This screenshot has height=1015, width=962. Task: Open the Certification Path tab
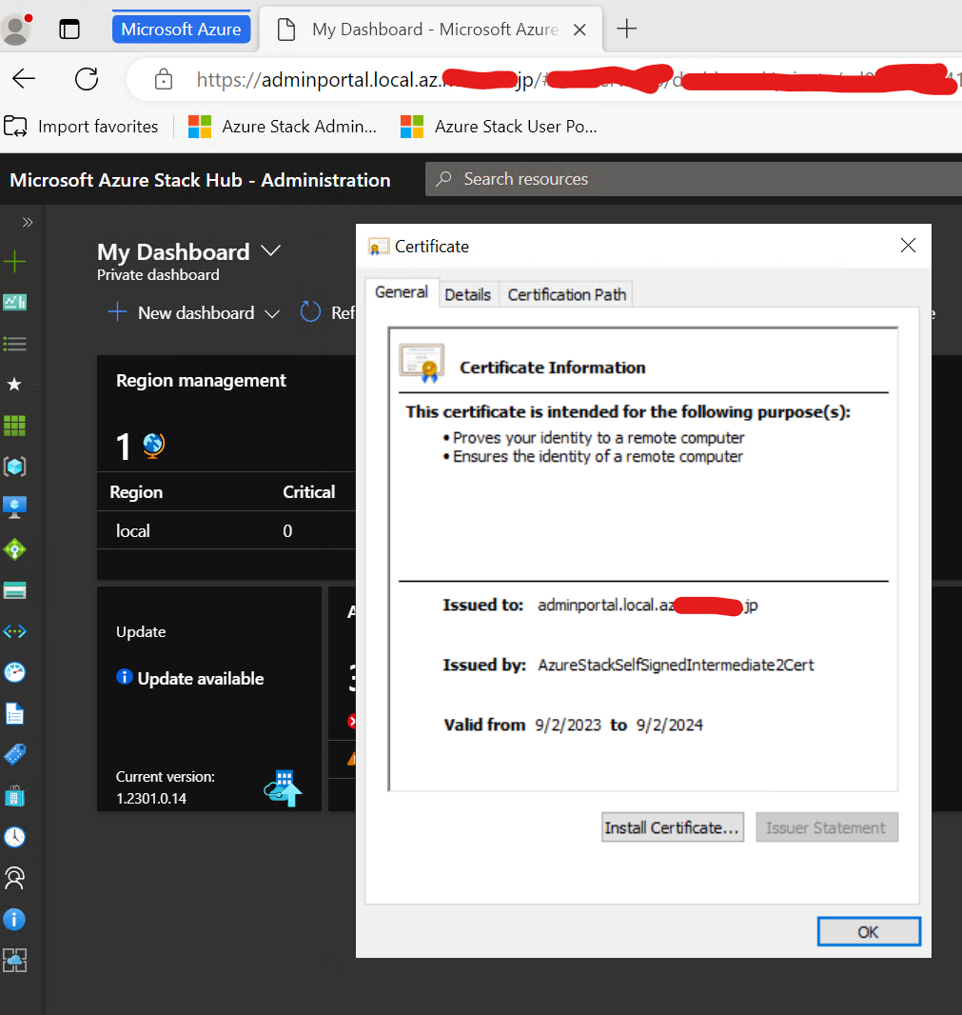point(567,294)
